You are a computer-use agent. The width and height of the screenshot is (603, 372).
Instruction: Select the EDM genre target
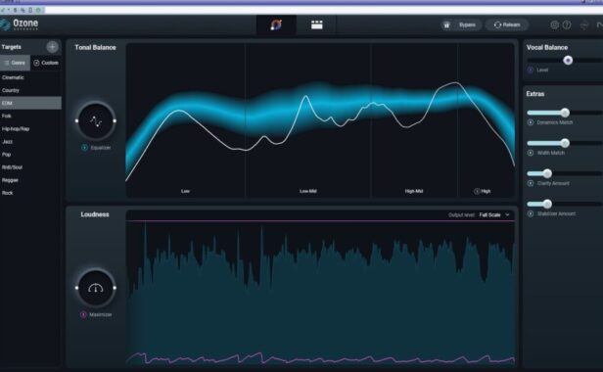pyautogui.click(x=30, y=103)
